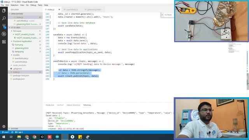
Task: Select jplearning.html in Open Editors list
Action: [x=25, y=24]
